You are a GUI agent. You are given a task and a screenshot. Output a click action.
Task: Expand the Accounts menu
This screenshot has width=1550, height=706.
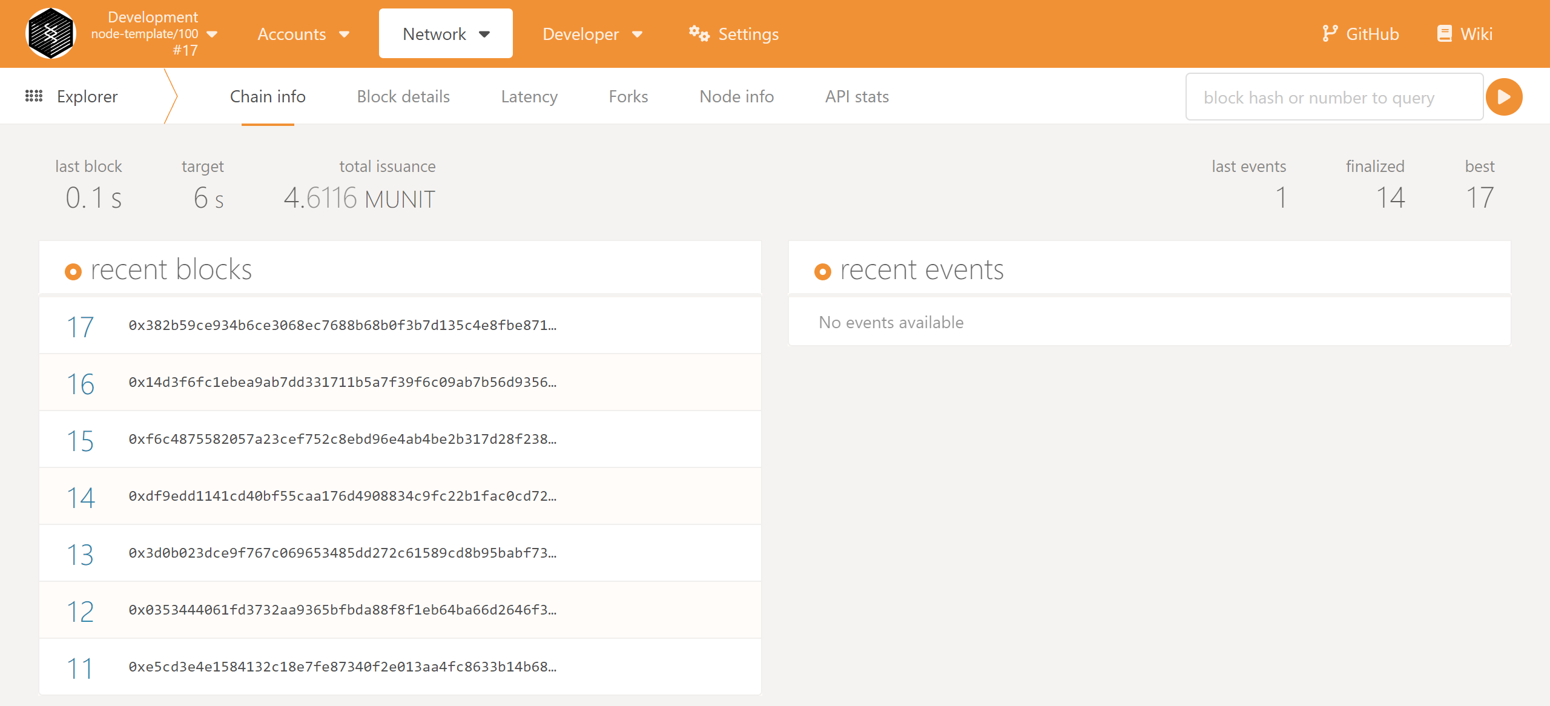[x=303, y=34]
